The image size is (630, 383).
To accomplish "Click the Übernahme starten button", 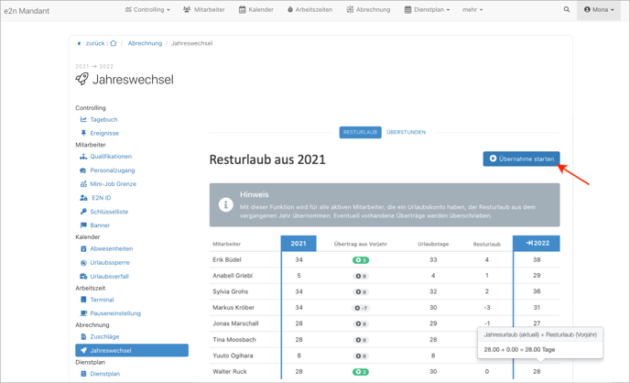I will (x=521, y=159).
